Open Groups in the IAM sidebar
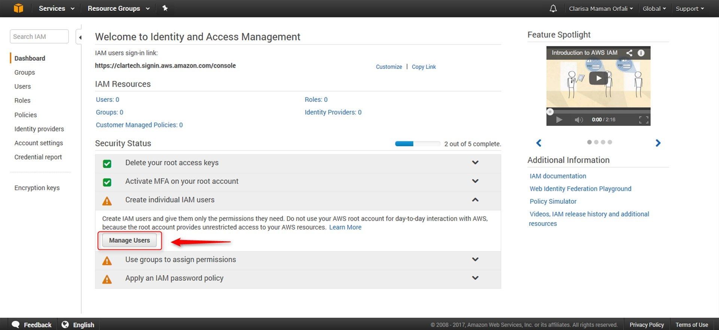The image size is (719, 330). tap(25, 72)
